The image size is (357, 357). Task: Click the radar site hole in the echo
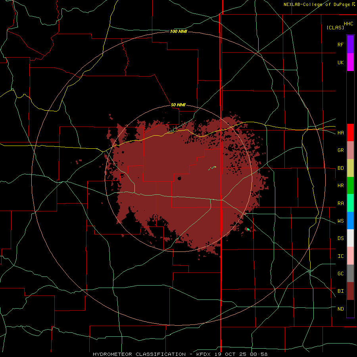pos(179,178)
